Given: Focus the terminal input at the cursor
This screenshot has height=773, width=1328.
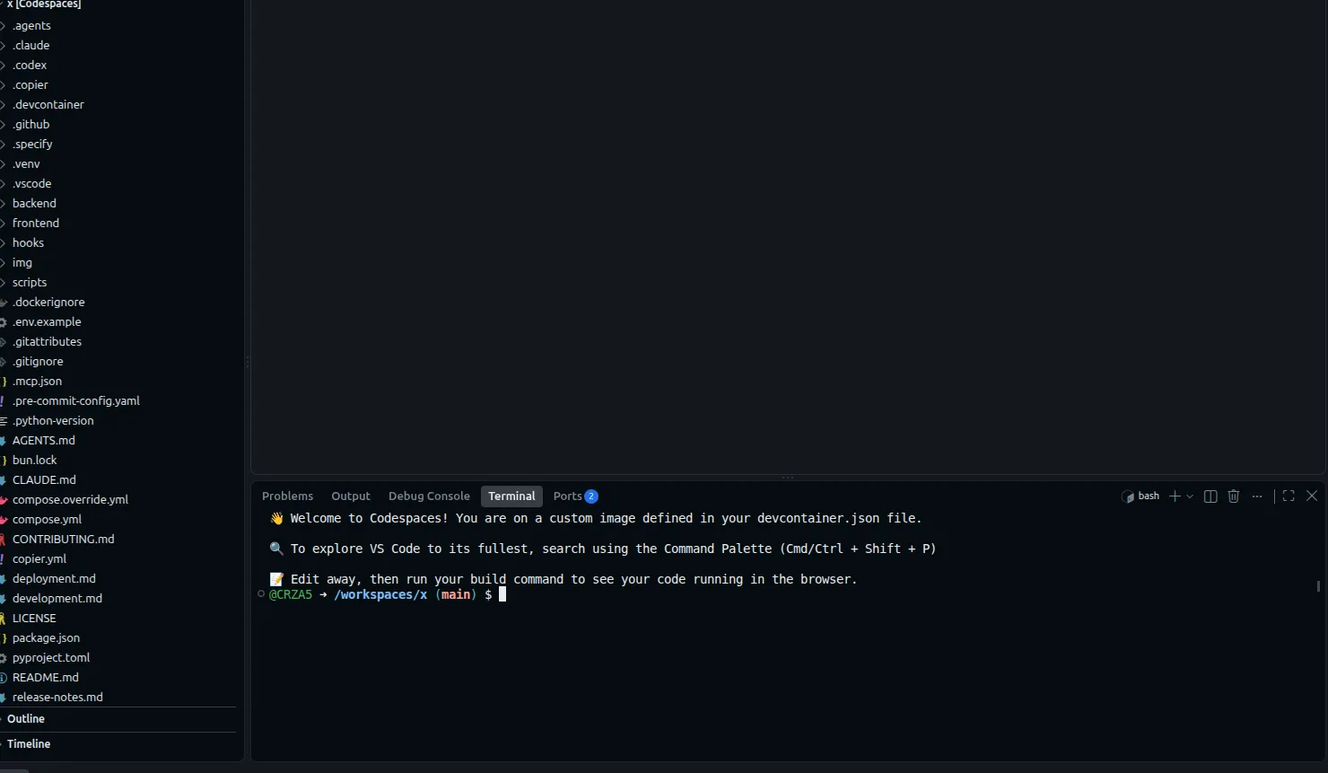Looking at the screenshot, I should 502,594.
